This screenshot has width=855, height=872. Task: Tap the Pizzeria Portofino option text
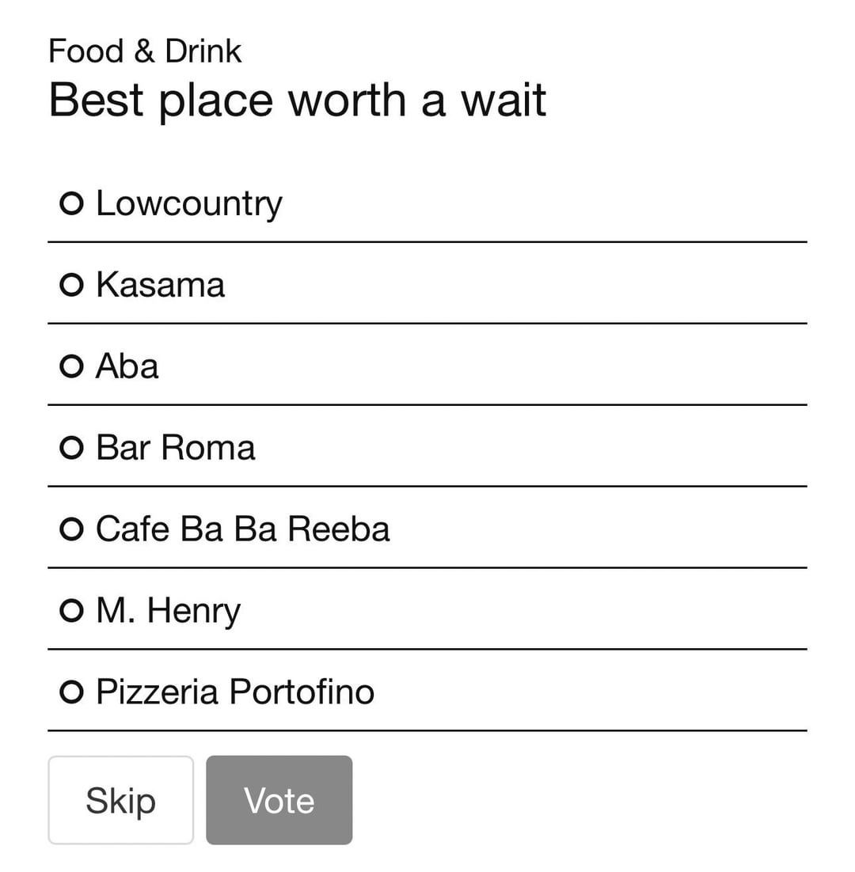tap(234, 692)
